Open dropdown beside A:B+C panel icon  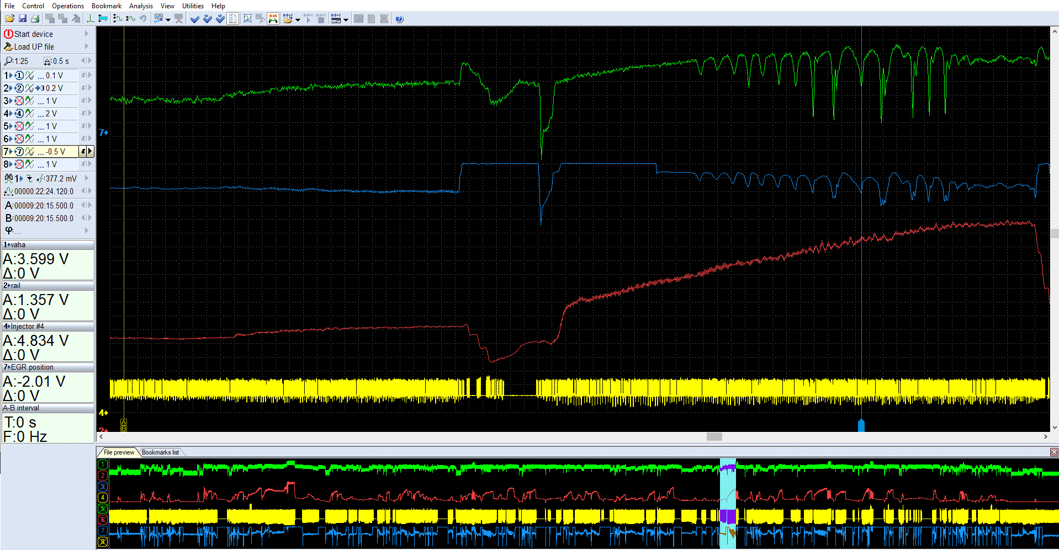coord(346,19)
